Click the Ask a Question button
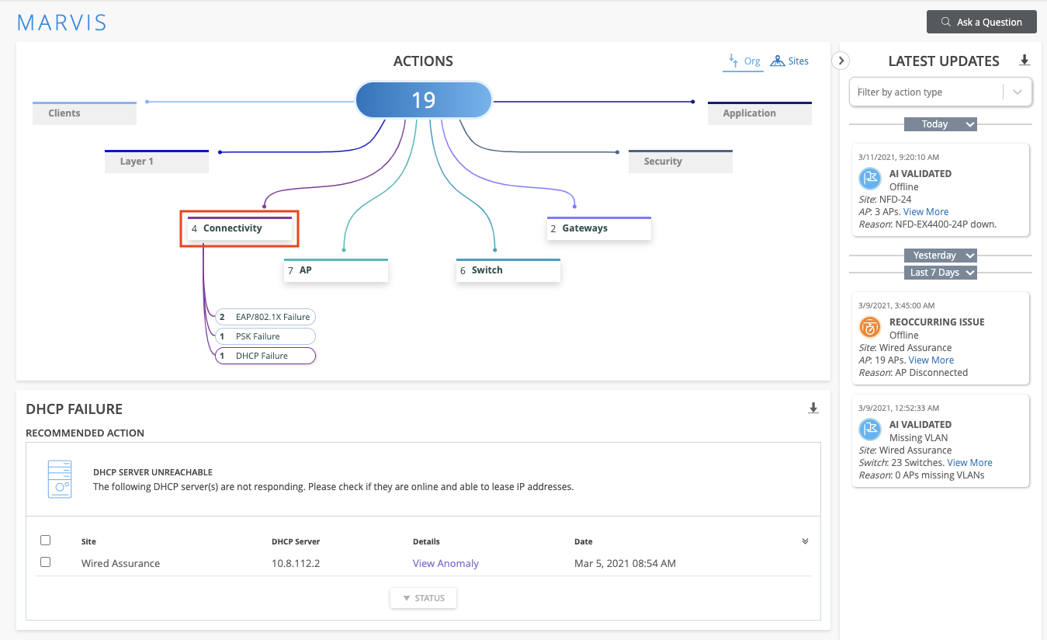1047x640 pixels. click(981, 22)
